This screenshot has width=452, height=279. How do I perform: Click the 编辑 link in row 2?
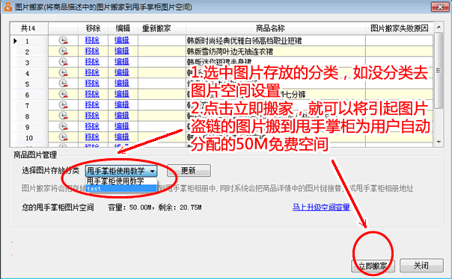click(122, 51)
